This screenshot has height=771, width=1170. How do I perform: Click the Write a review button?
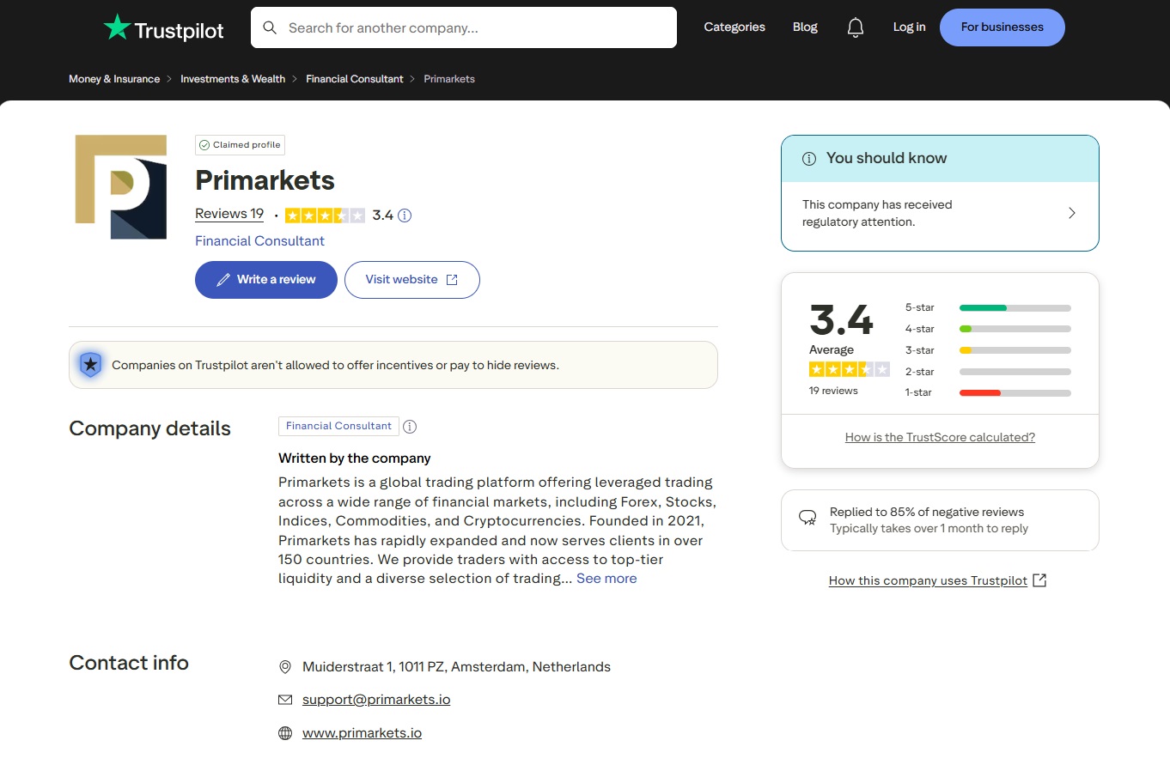coord(265,279)
